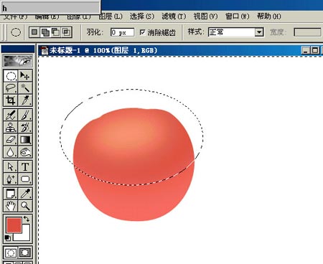Select the Zoom tool
This screenshot has width=323, height=264.
point(25,206)
